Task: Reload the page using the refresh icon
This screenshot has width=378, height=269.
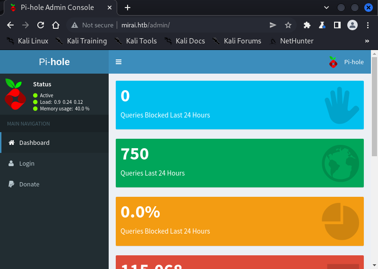Action: (x=41, y=25)
